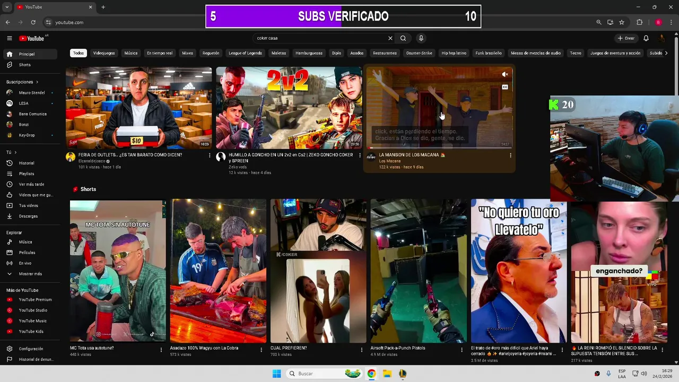Open options for La Mansion de los Macana
Viewport: 679px width, 382px height.
tap(510, 155)
